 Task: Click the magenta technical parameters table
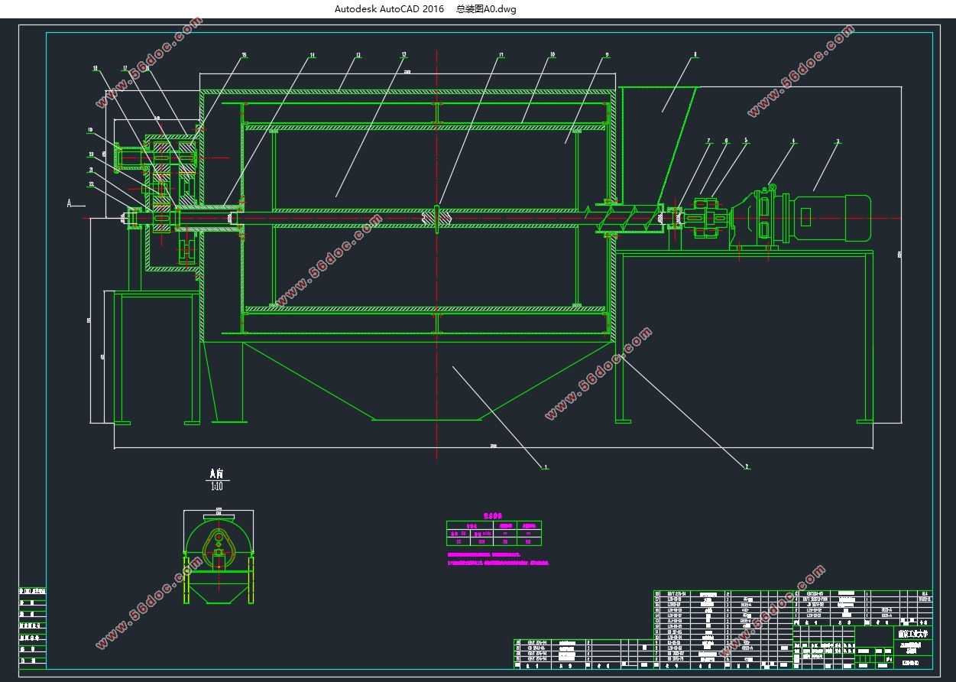pos(494,533)
